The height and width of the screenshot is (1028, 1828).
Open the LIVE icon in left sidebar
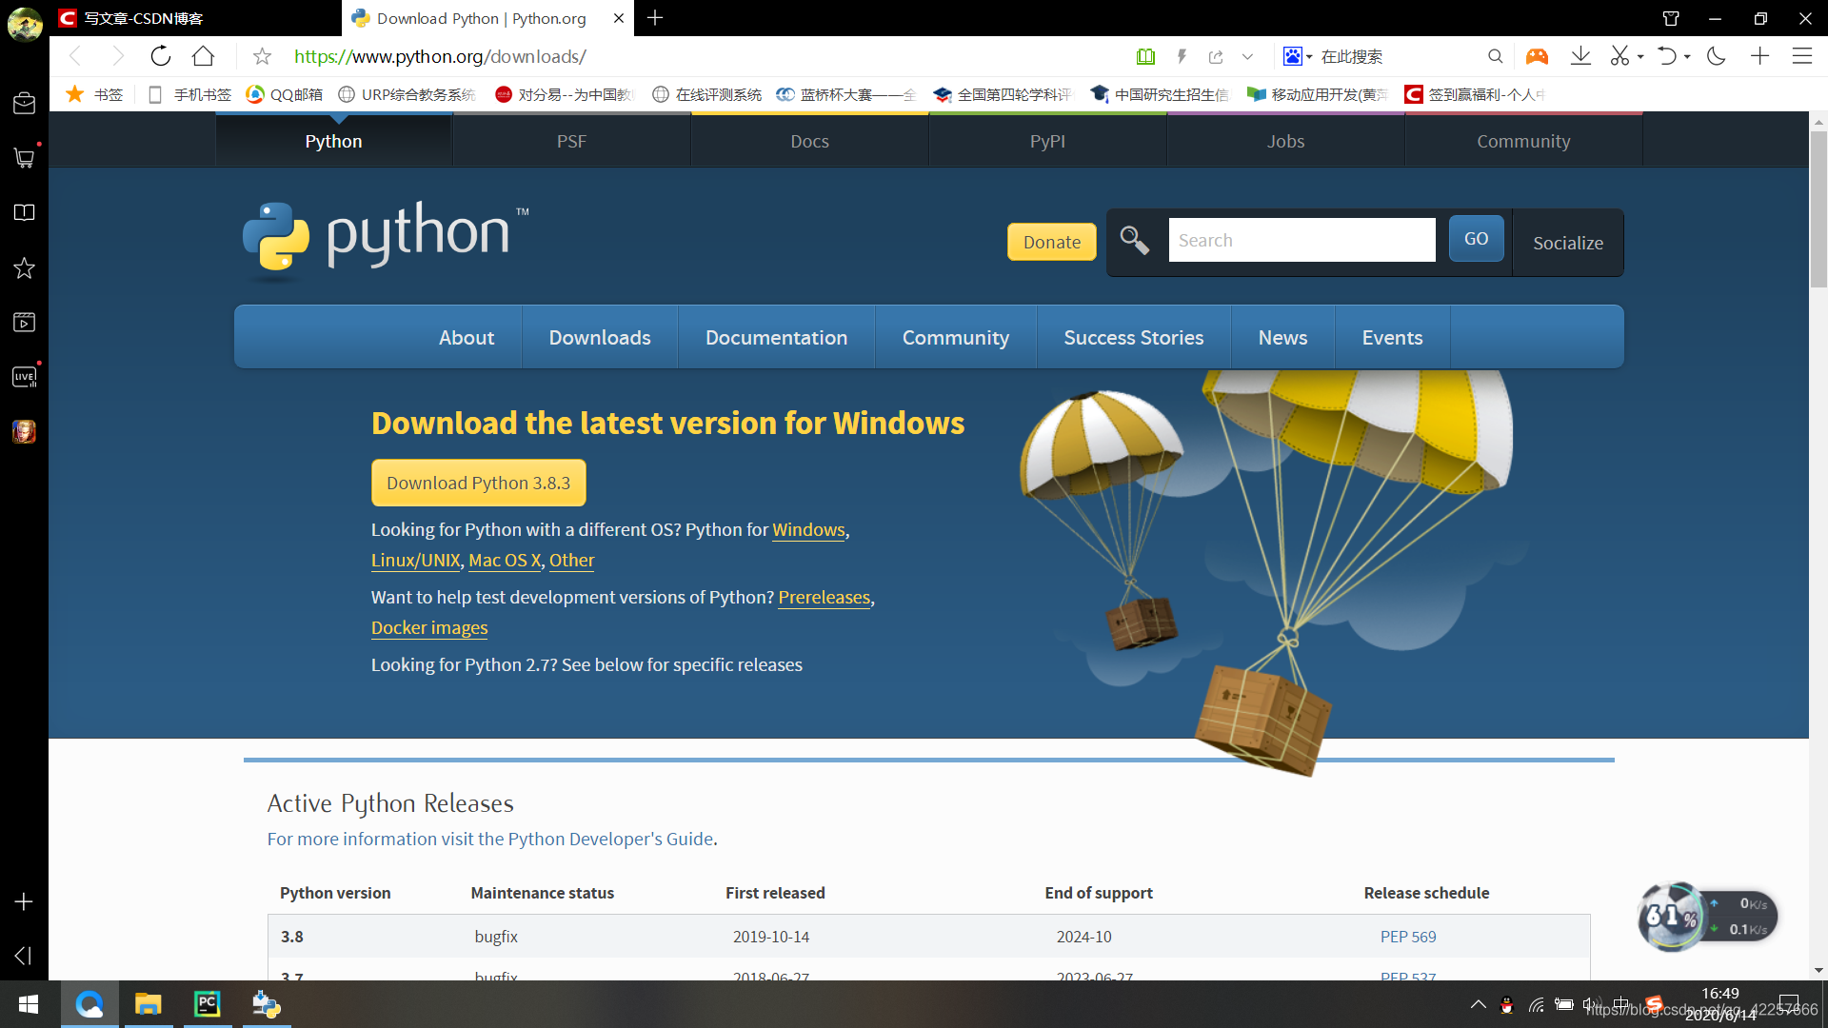tap(24, 377)
